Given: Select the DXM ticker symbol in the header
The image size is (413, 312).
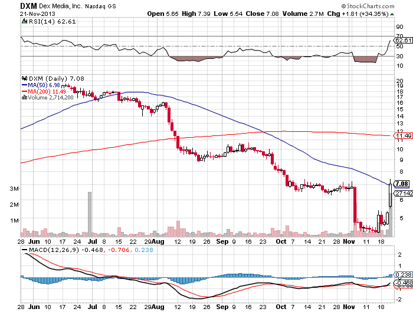Looking at the screenshot, I should [x=29, y=6].
